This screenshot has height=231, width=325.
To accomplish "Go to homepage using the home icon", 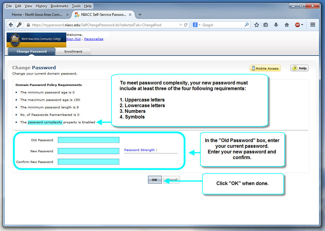I will 287,25.
